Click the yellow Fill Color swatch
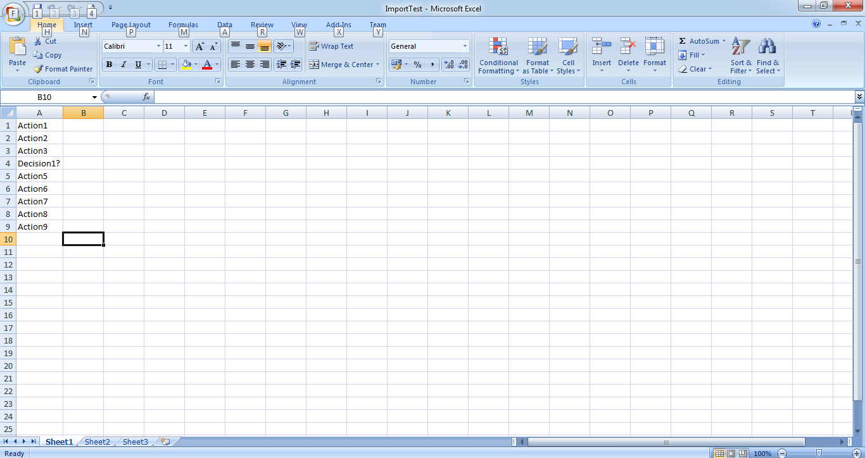 click(x=186, y=65)
